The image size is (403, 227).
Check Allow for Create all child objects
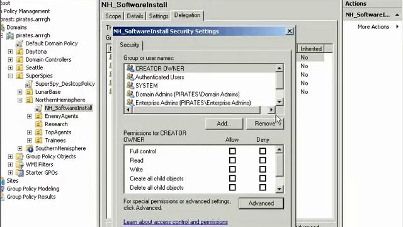[x=232, y=178]
